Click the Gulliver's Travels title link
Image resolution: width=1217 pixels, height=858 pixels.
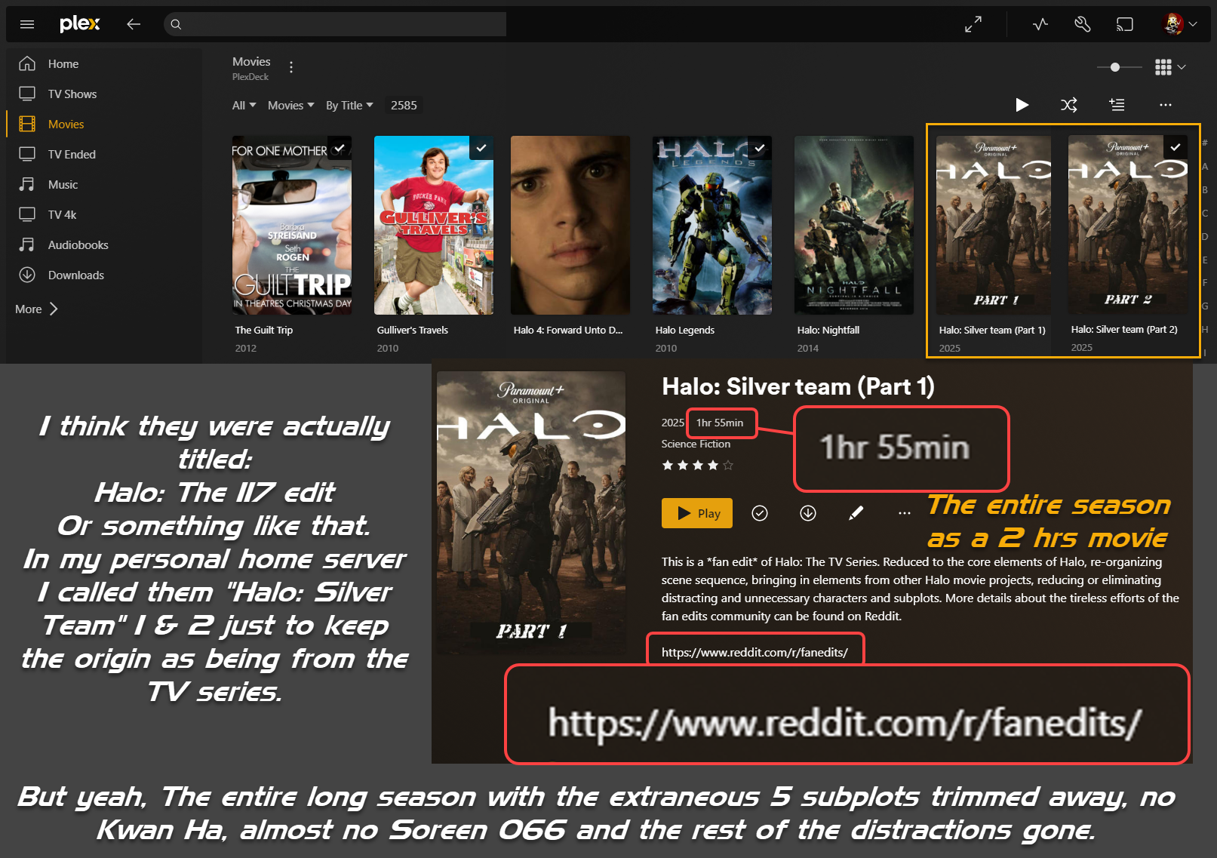(x=413, y=331)
